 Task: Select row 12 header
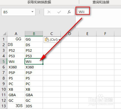(x=4, y=100)
